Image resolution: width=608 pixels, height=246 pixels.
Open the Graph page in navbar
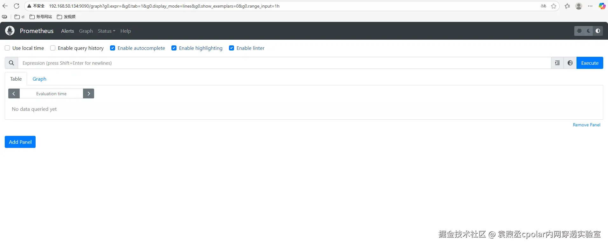point(86,31)
